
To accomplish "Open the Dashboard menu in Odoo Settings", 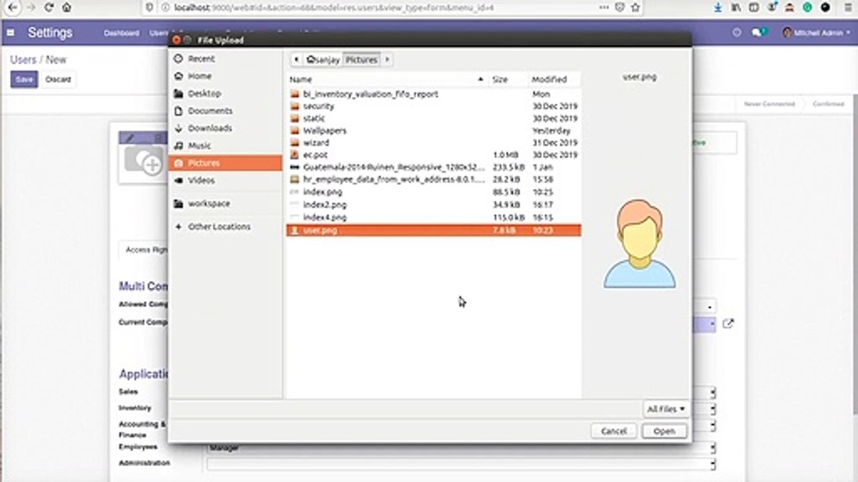I will [121, 33].
